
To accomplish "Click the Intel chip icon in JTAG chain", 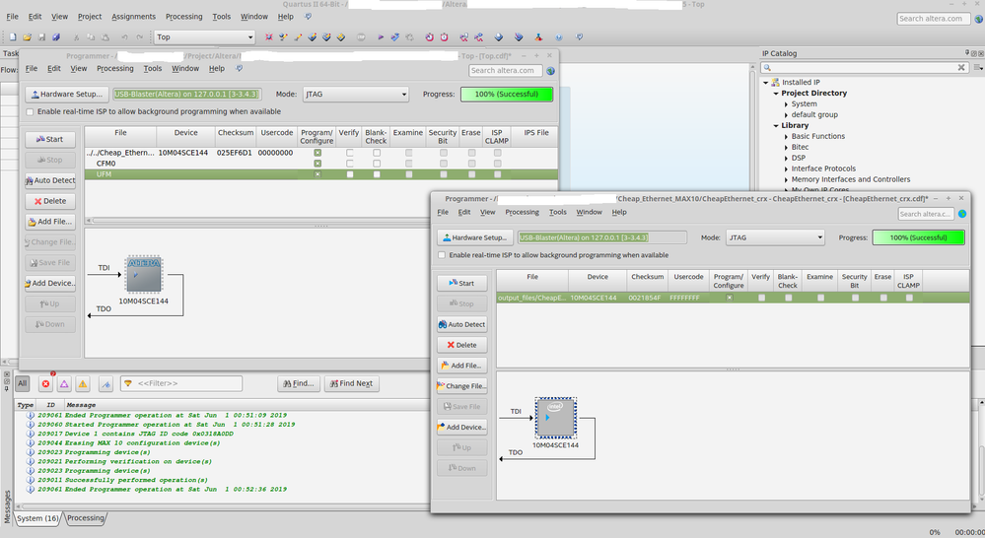I will 555,418.
